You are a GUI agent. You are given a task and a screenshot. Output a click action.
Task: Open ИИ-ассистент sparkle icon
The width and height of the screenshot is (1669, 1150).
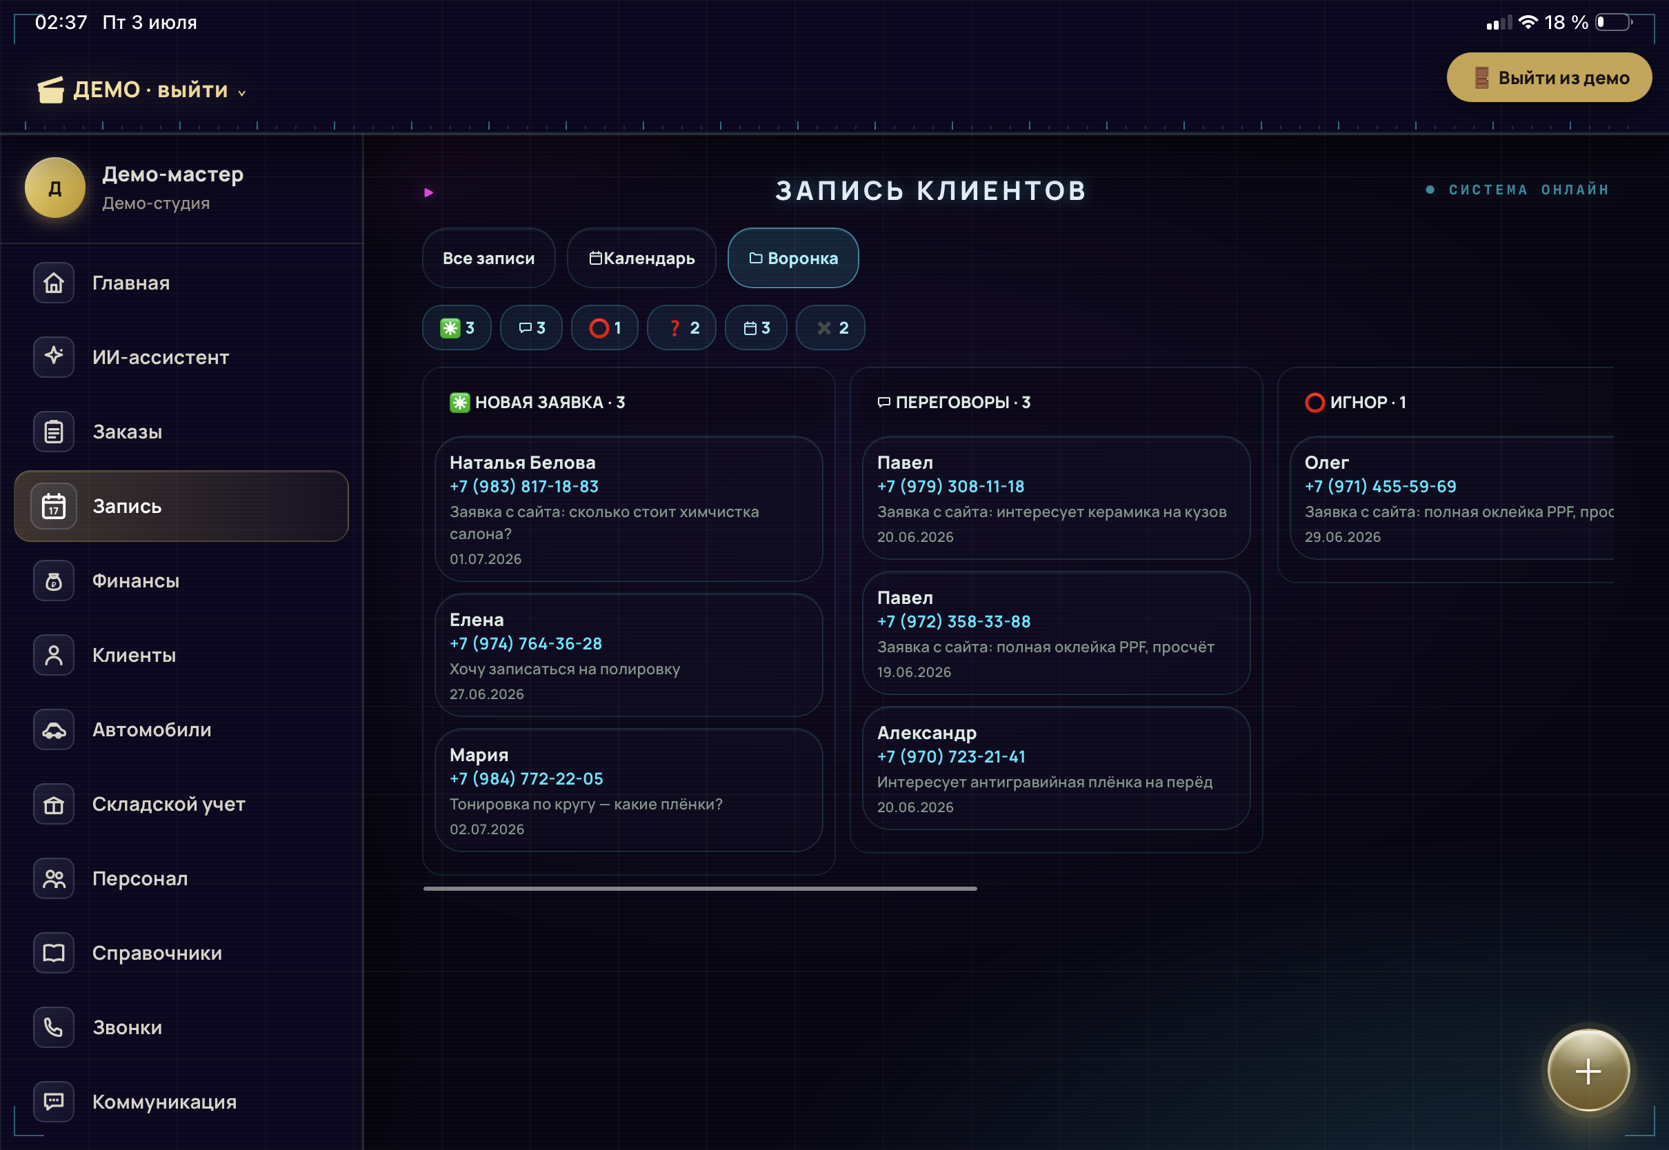click(53, 356)
